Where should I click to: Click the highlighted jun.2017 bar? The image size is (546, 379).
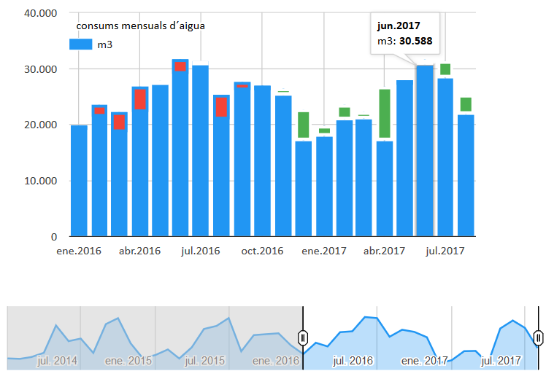click(x=425, y=151)
